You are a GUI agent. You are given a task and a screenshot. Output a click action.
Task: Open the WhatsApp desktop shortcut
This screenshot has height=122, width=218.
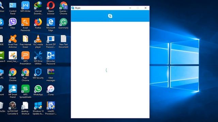click(38, 89)
